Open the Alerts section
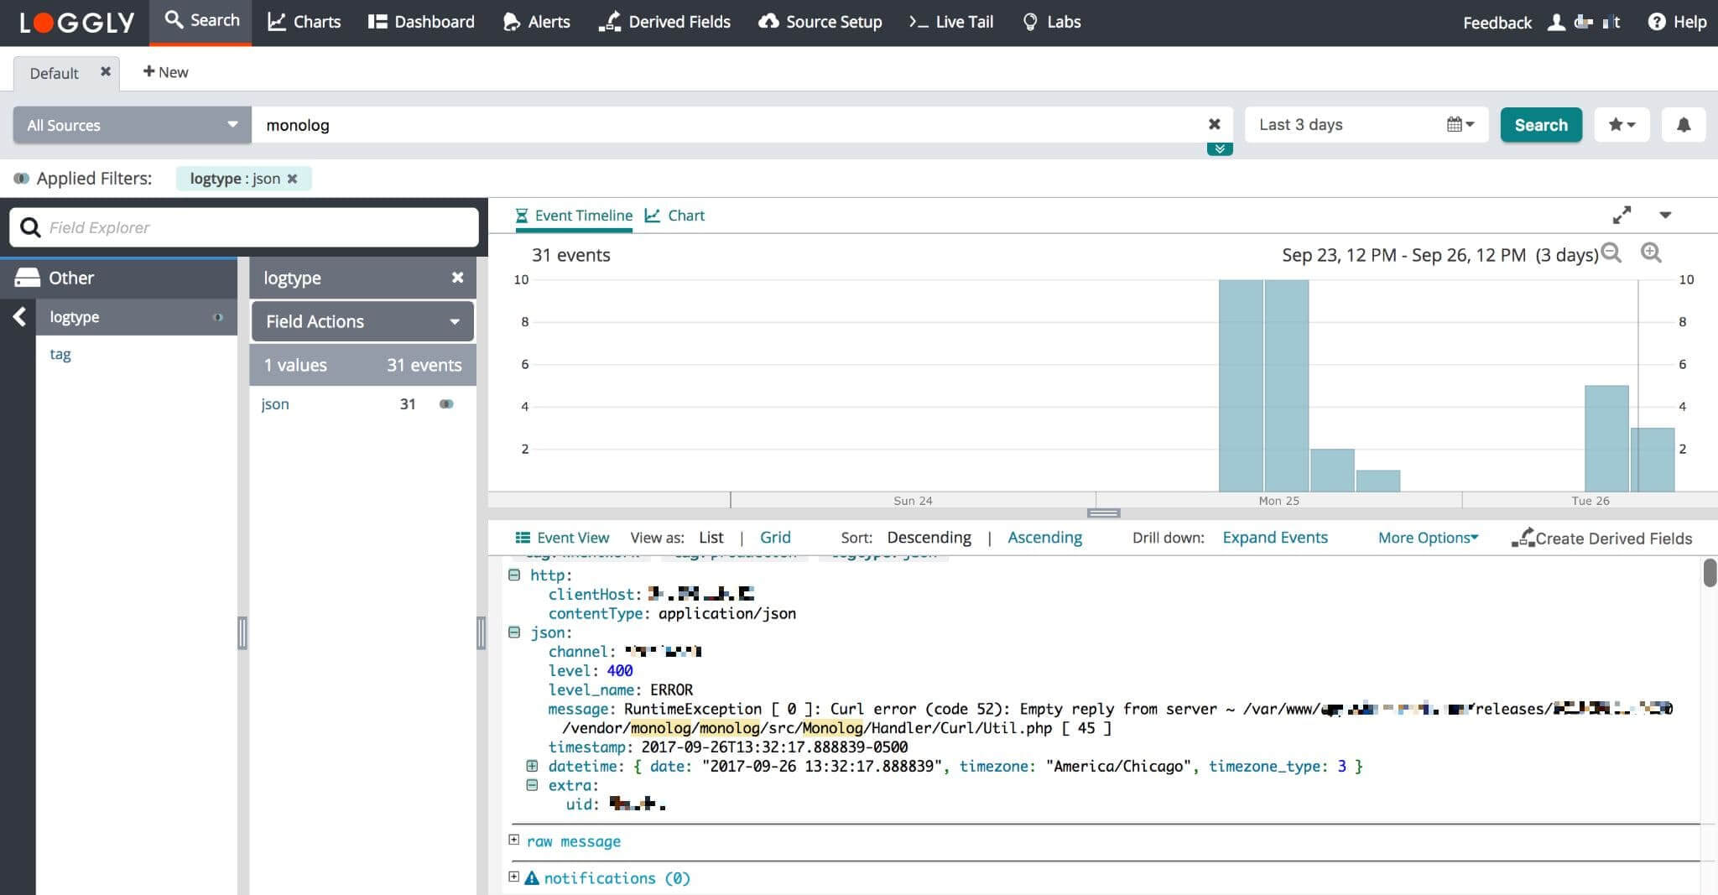This screenshot has width=1718, height=895. pos(536,21)
